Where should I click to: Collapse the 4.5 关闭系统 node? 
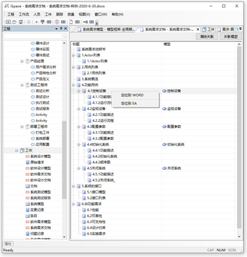(x=79, y=168)
